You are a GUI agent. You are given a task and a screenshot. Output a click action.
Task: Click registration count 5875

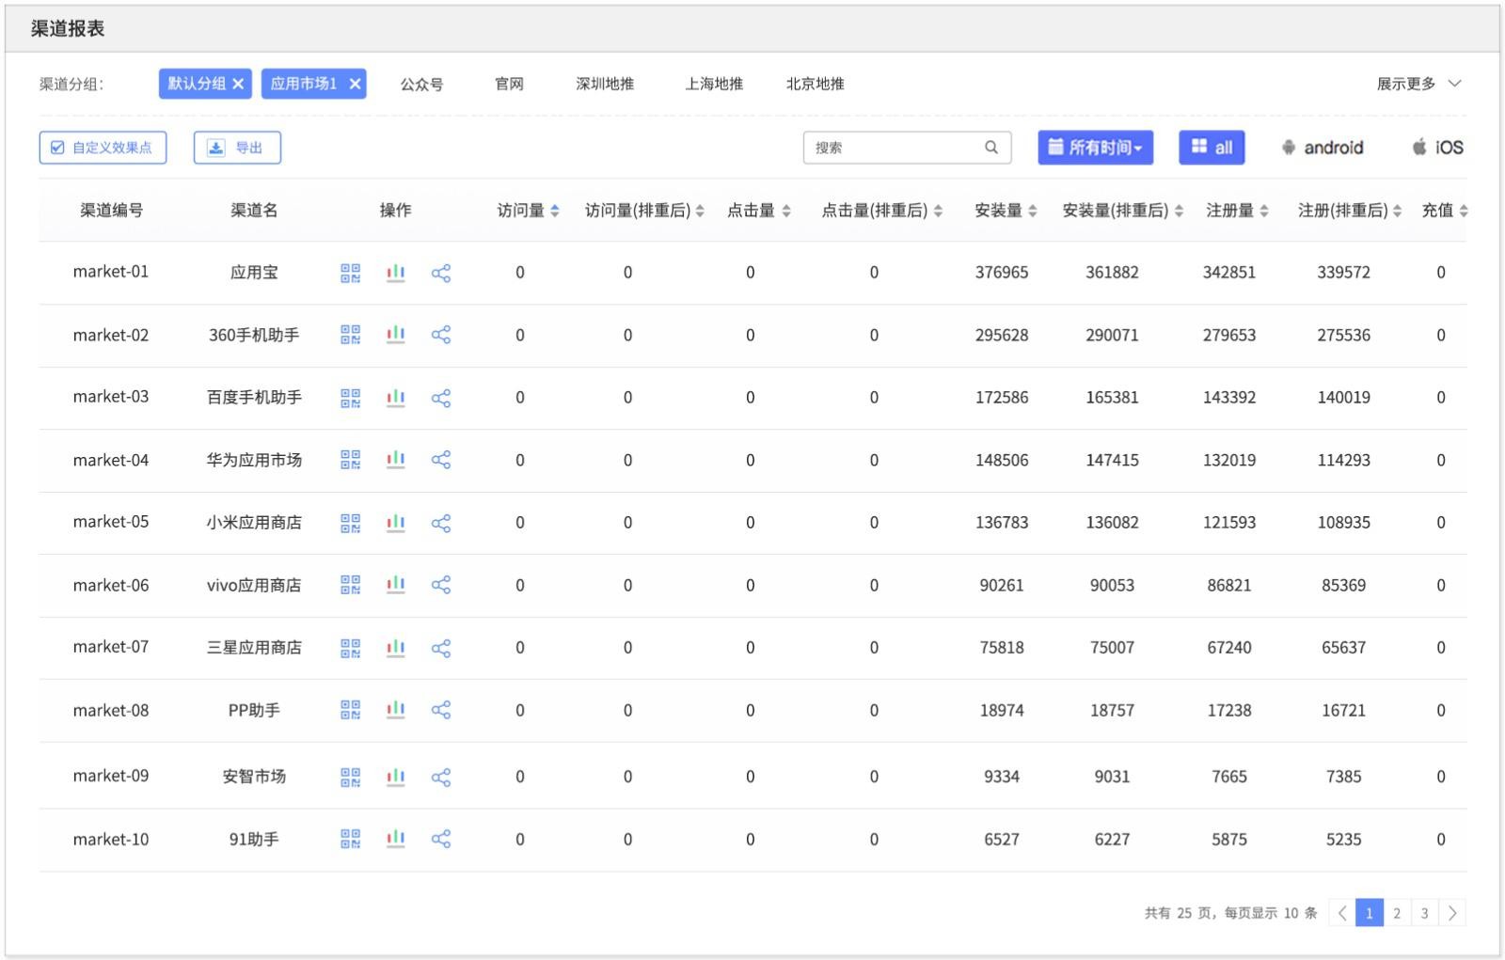(1229, 840)
